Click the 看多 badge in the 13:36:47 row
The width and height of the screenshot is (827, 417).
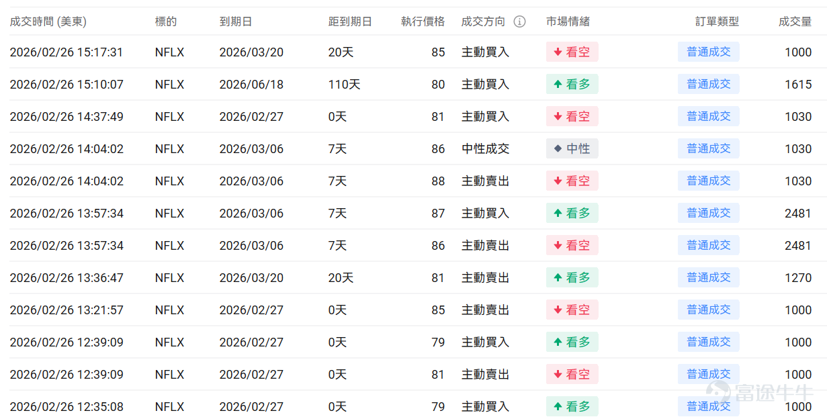pyautogui.click(x=572, y=277)
